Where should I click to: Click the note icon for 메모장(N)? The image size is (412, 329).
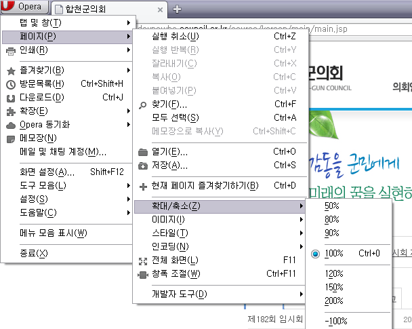click(x=11, y=139)
